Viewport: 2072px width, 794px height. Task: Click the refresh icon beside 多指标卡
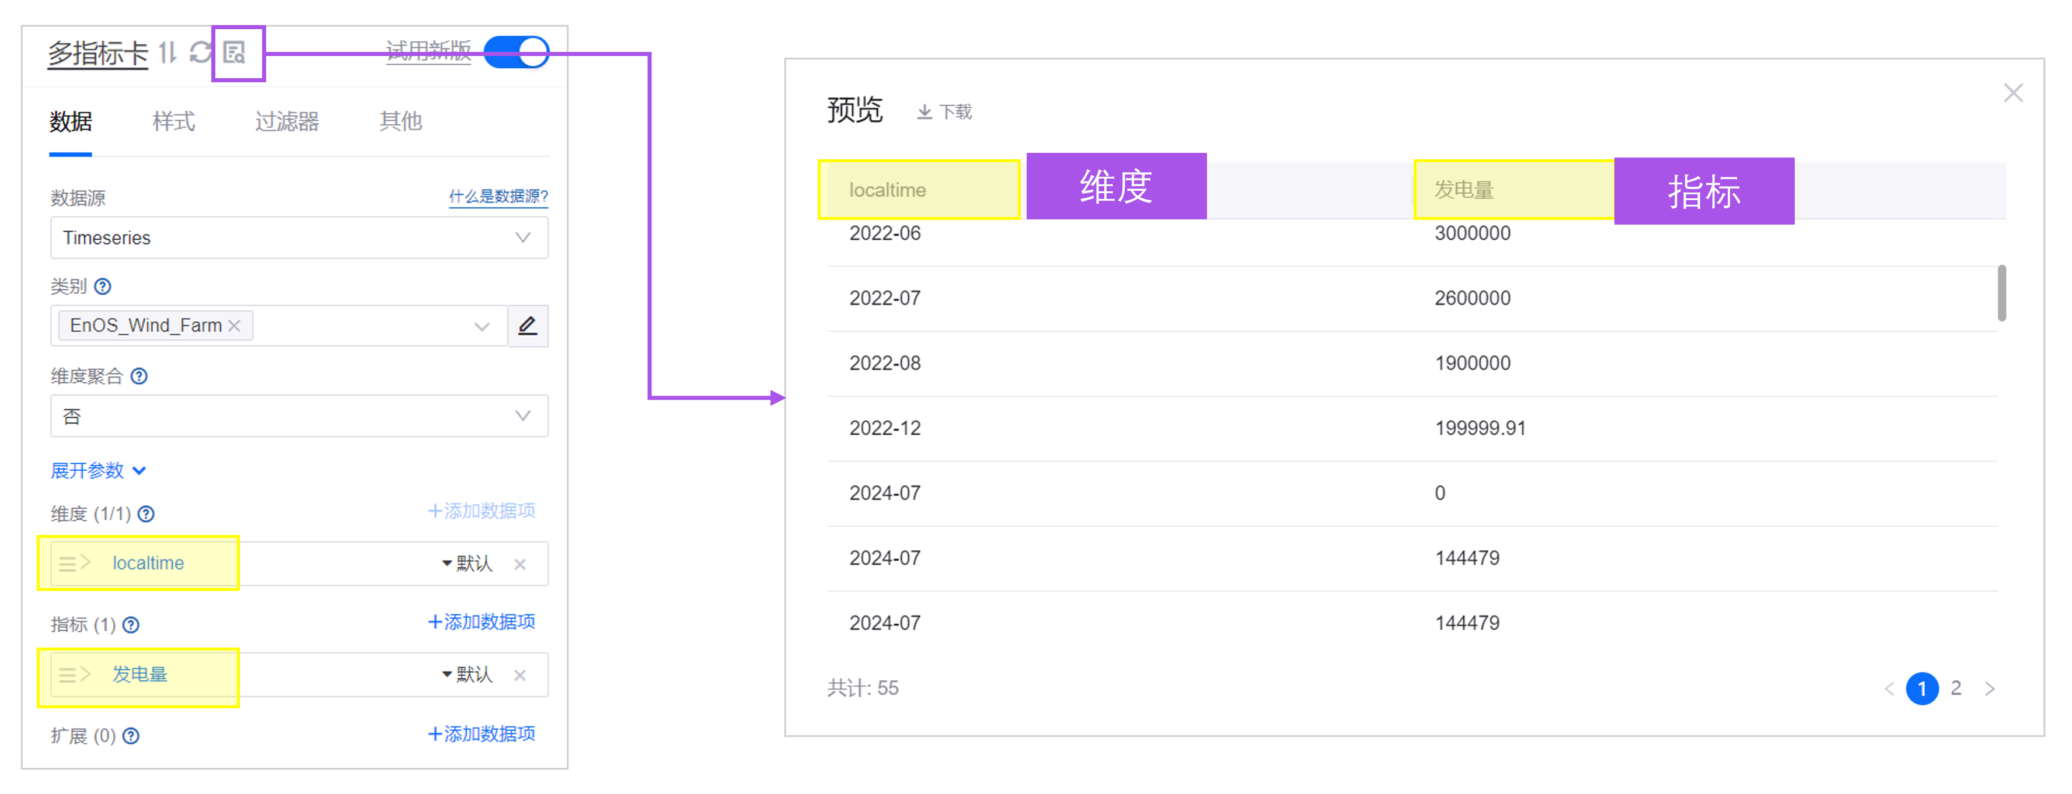pos(200,53)
